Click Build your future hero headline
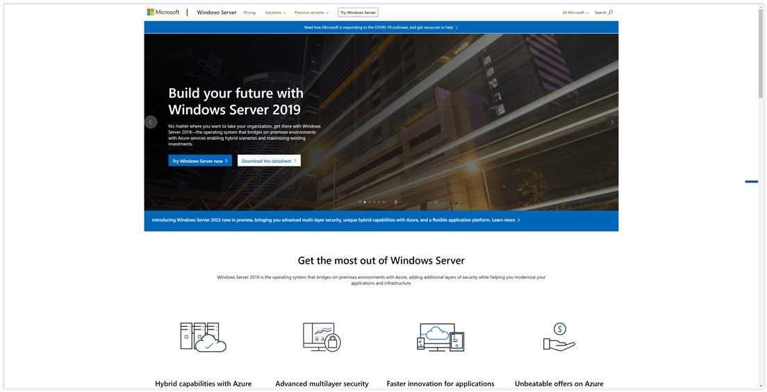 pyautogui.click(x=236, y=101)
